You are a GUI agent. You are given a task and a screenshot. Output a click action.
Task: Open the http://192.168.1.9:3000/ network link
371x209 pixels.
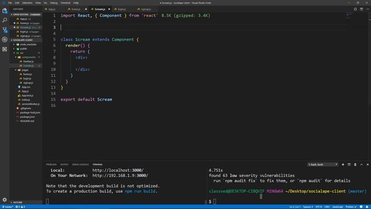point(120,175)
